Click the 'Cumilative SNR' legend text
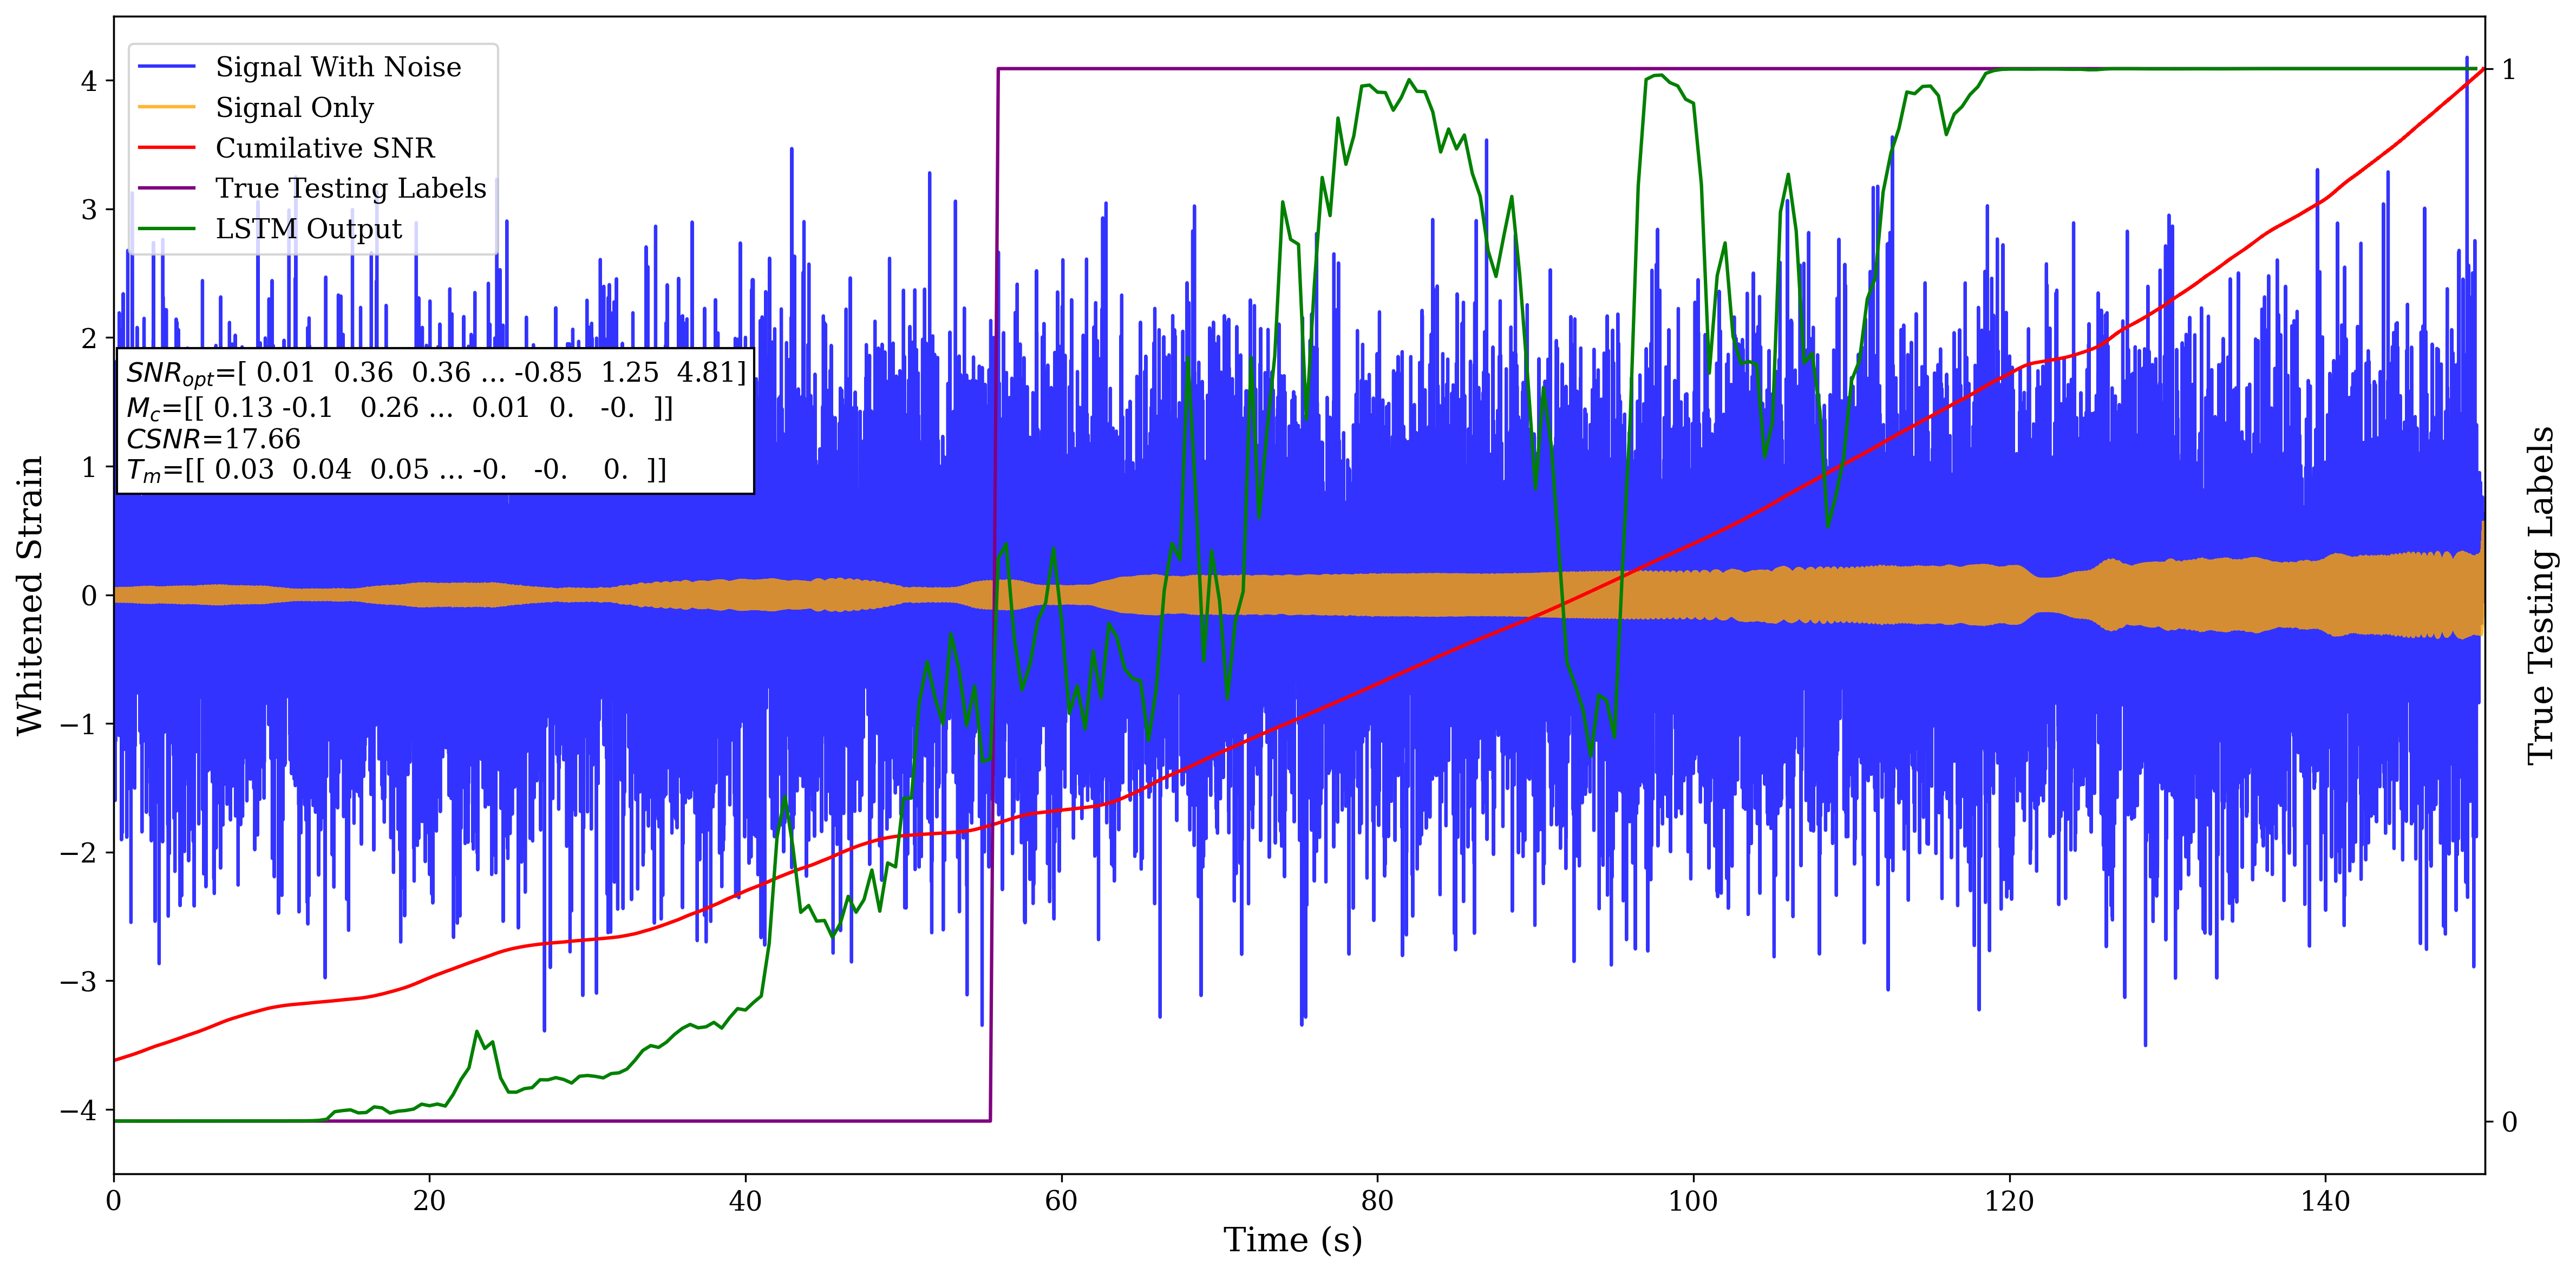Image resolution: width=2576 pixels, height=1274 pixels. 325,148
